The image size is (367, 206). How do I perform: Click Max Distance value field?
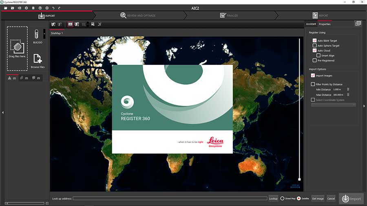pos(339,95)
